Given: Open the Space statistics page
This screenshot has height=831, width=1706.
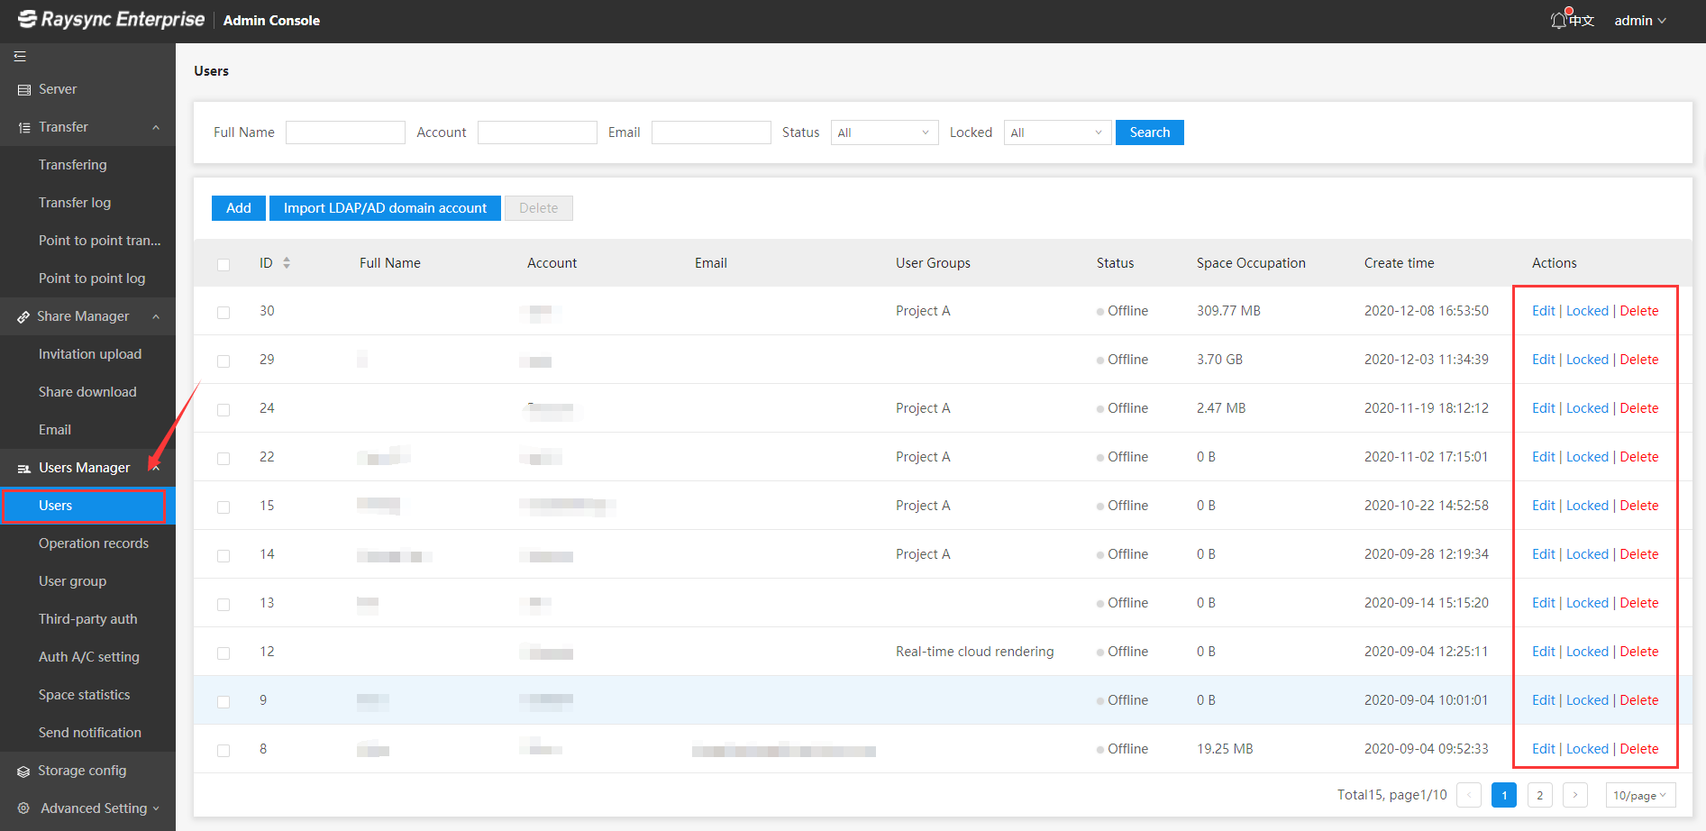Looking at the screenshot, I should 85,695.
